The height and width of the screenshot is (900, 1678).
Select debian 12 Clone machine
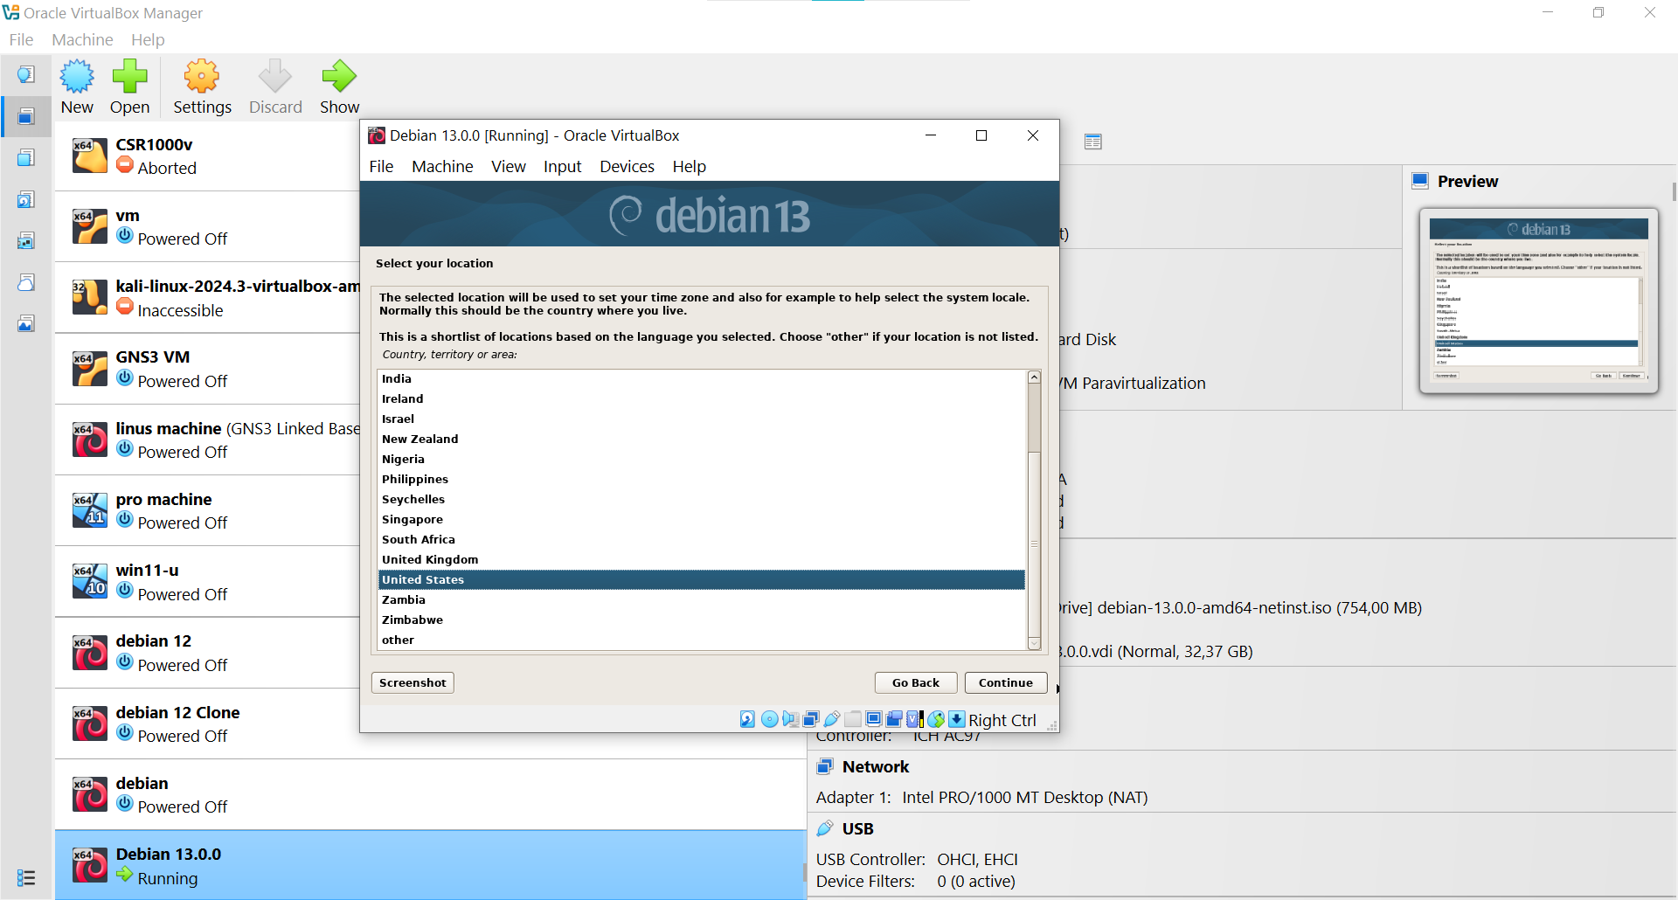tap(208, 723)
